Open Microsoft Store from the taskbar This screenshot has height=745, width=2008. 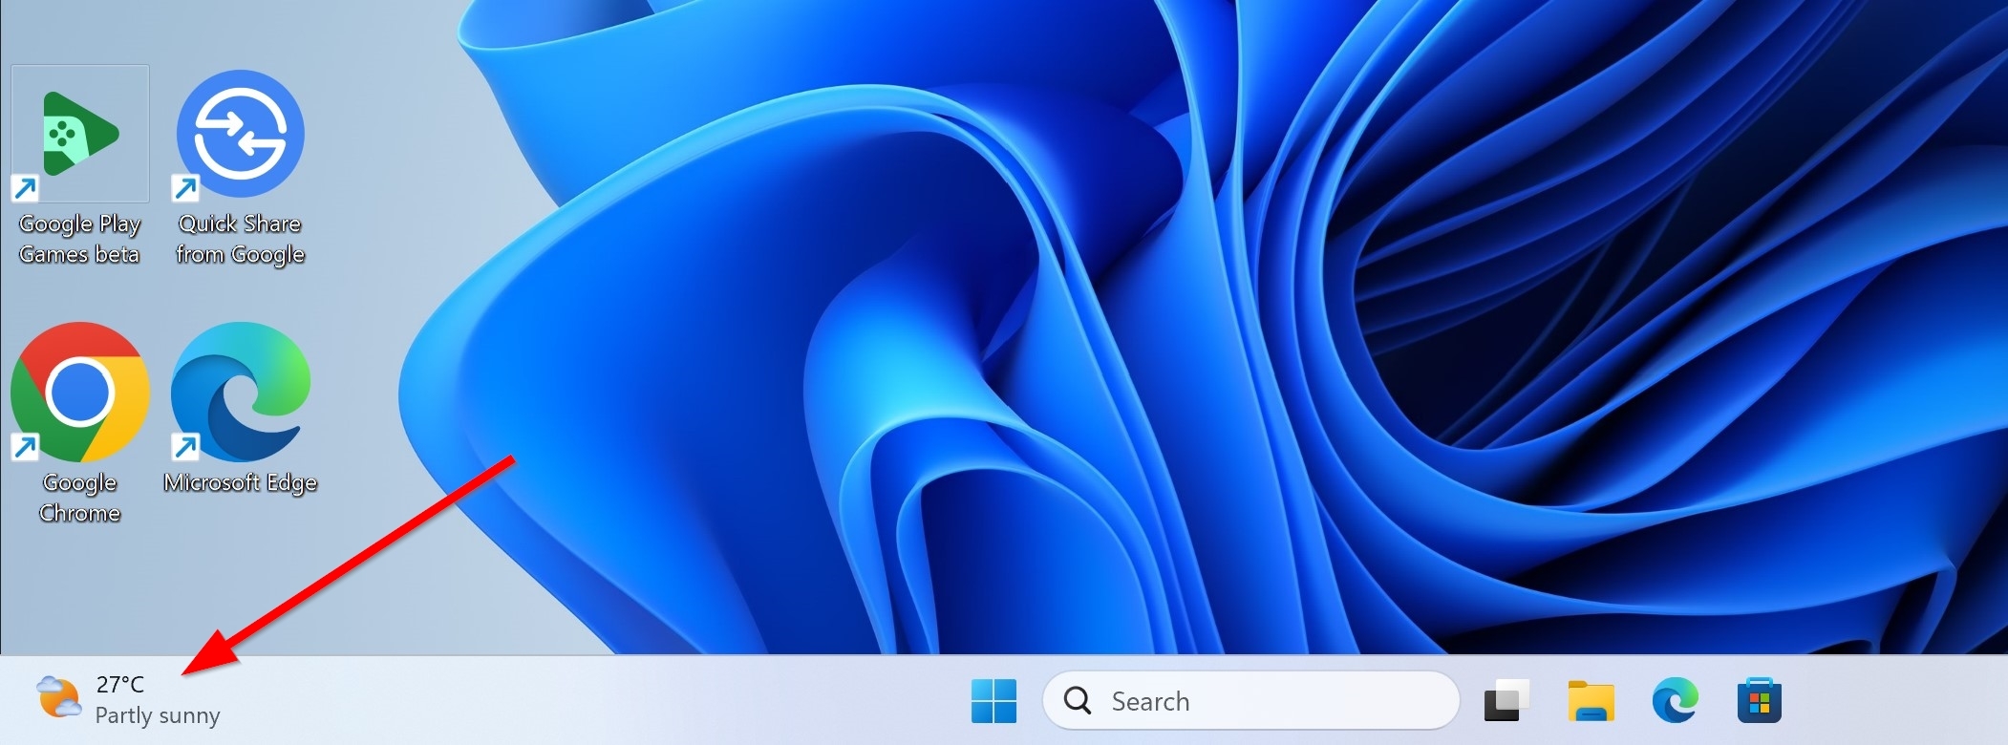pos(1759,701)
